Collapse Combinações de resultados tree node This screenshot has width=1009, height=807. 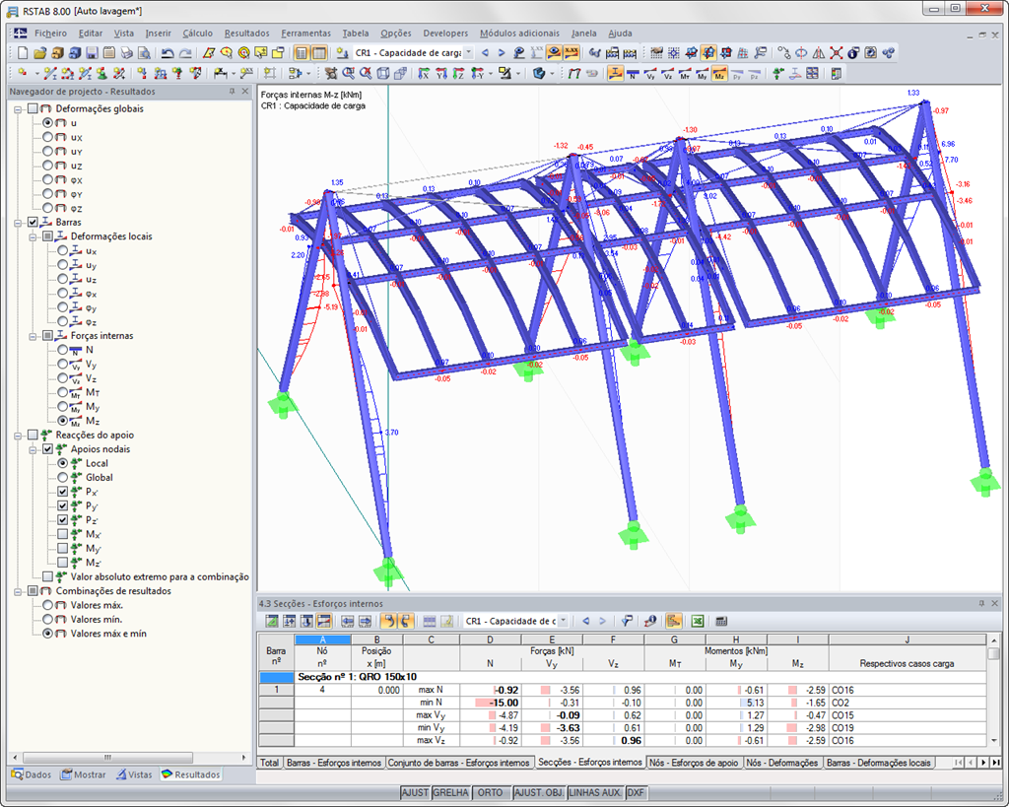coord(18,591)
